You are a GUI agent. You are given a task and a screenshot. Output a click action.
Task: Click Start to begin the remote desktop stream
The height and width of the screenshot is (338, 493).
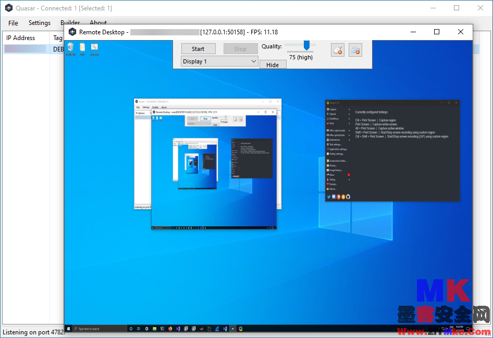coord(199,48)
